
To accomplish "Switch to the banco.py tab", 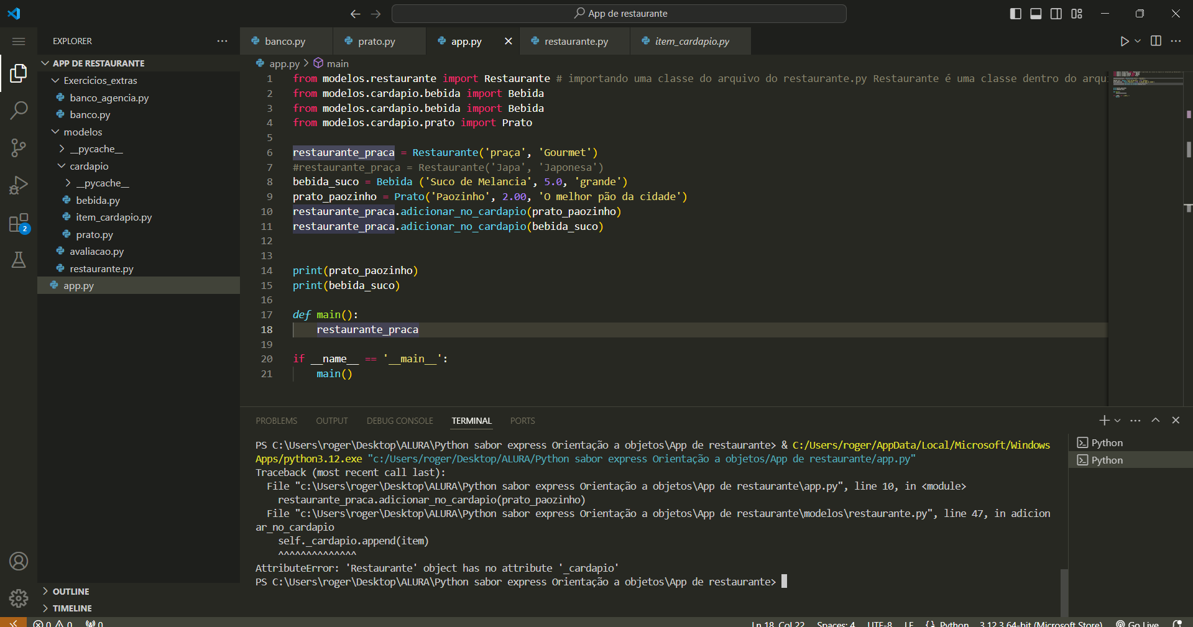I will point(286,41).
